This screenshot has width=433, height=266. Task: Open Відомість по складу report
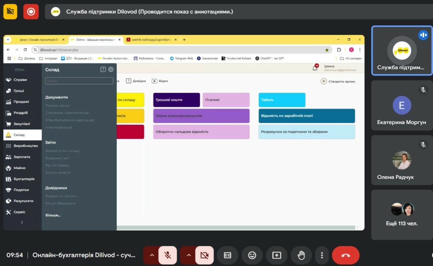point(63,151)
